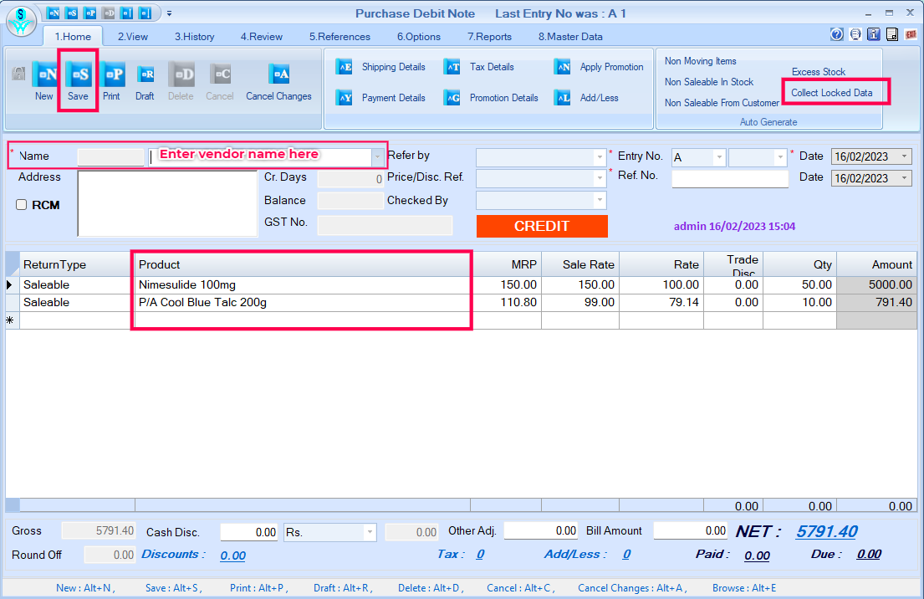Viewport: 924px width, 599px height.
Task: Toggle the RCM checkbox
Action: 21,205
